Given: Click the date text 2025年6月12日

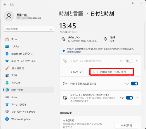Looking at the screenshot, I should click(x=68, y=32).
